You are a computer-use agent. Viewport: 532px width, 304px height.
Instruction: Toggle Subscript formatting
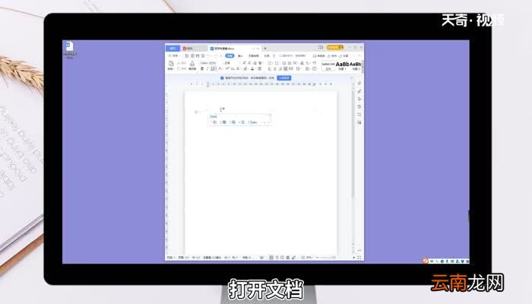pyautogui.click(x=233, y=68)
